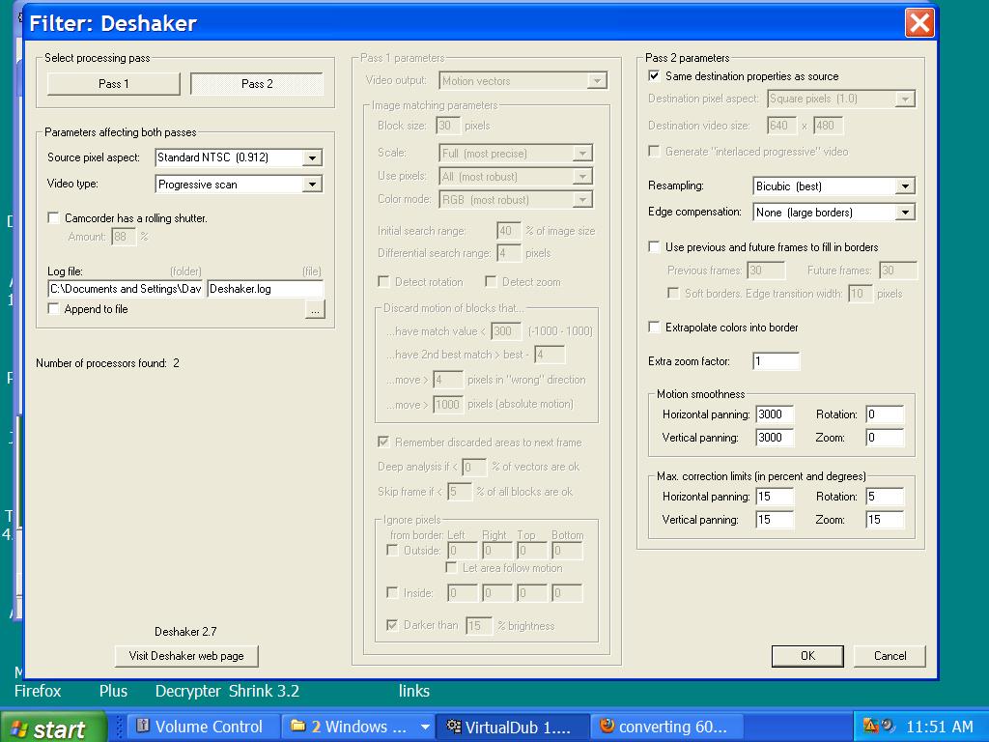Open the Resampling dropdown
Viewport: 989px width, 742px height.
(x=905, y=186)
